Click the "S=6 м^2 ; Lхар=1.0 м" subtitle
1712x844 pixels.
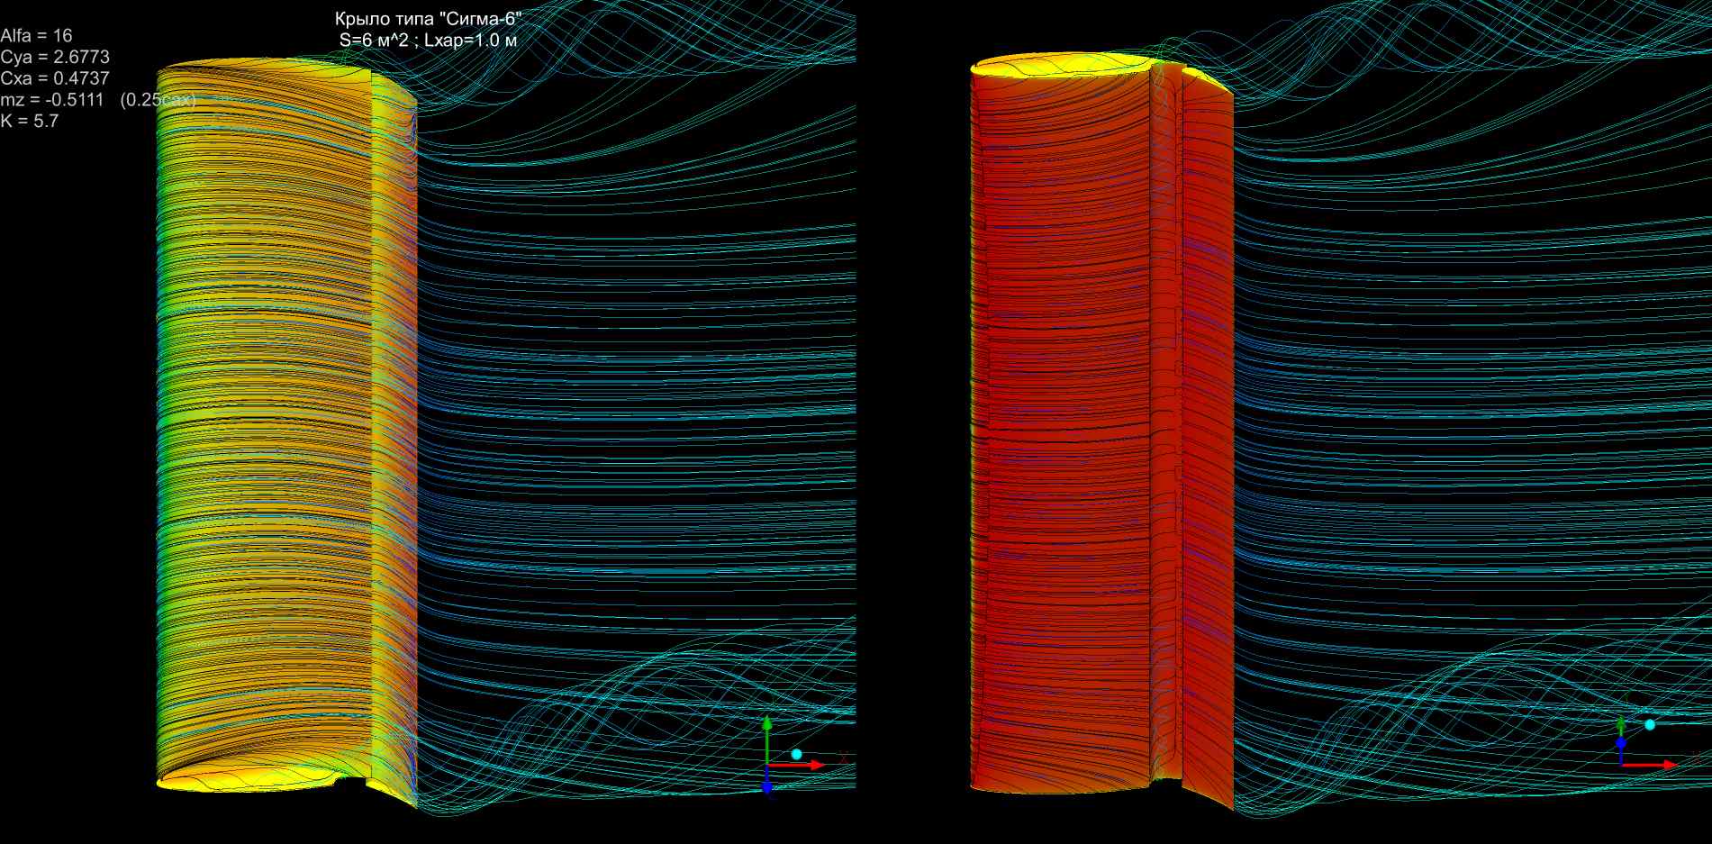pyautogui.click(x=428, y=40)
